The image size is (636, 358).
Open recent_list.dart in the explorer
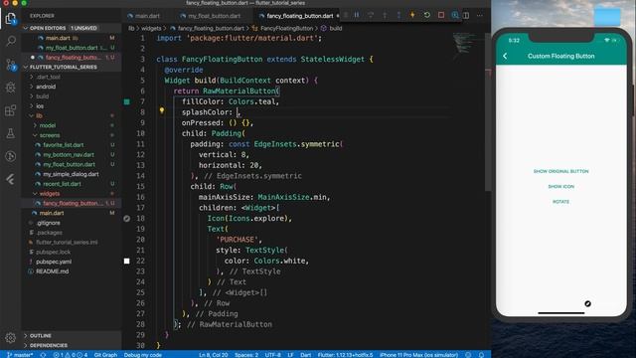(62, 184)
